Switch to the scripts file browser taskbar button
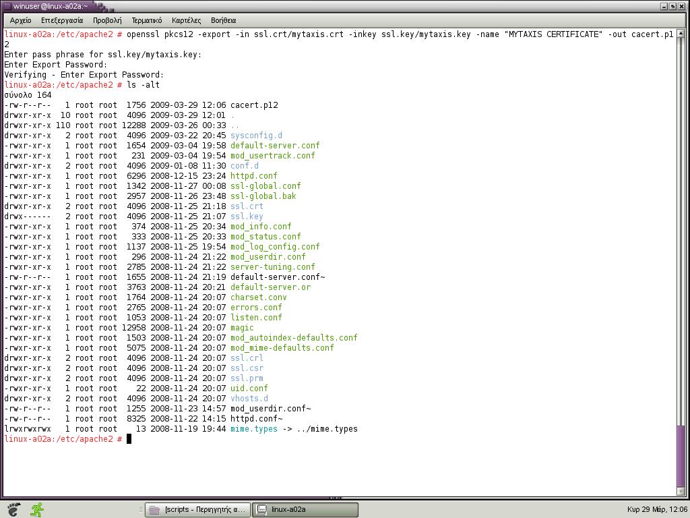Screen dimensions: 690x518 tap(197, 510)
